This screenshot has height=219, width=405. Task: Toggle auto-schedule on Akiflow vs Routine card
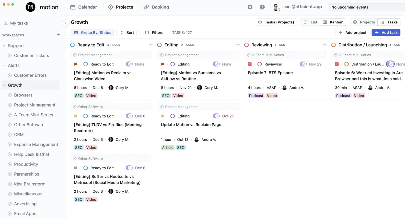pyautogui.click(x=216, y=64)
